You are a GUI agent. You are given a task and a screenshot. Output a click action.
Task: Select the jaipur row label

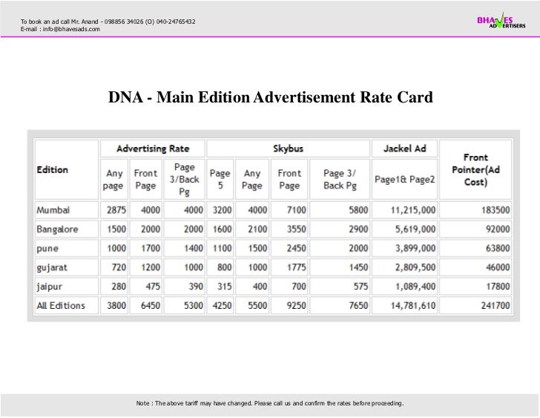coord(49,287)
